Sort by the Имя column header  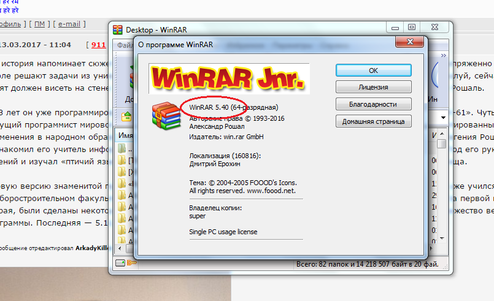point(125,135)
